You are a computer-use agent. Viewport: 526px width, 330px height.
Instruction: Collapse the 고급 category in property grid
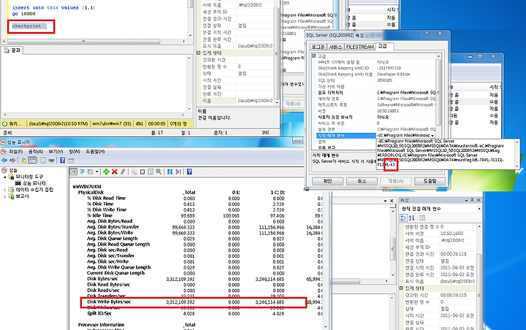pos(313,56)
